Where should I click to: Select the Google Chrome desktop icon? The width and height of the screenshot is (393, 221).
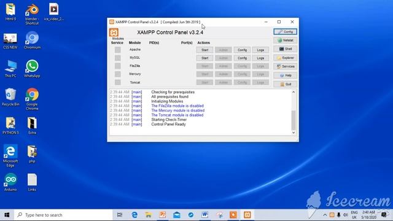[x=32, y=99]
